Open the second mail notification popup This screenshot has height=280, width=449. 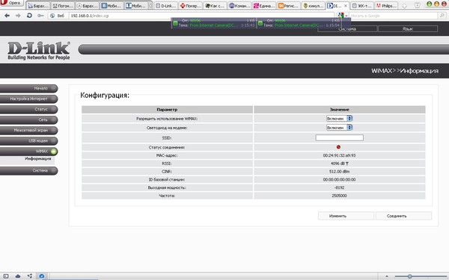[x=299, y=23]
